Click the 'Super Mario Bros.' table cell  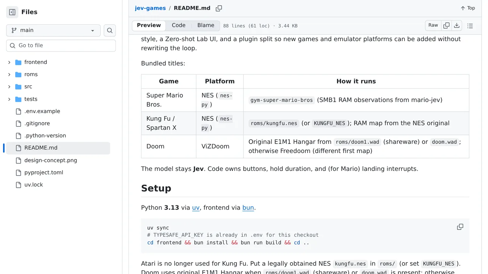169,100
